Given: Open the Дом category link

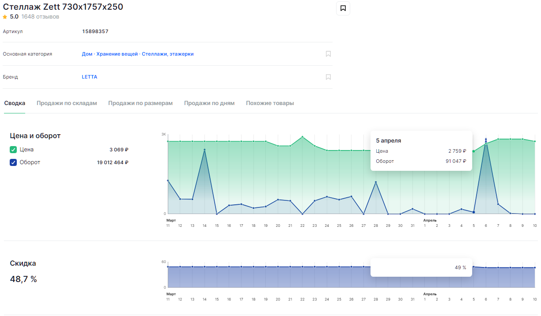Looking at the screenshot, I should pyautogui.click(x=87, y=54).
